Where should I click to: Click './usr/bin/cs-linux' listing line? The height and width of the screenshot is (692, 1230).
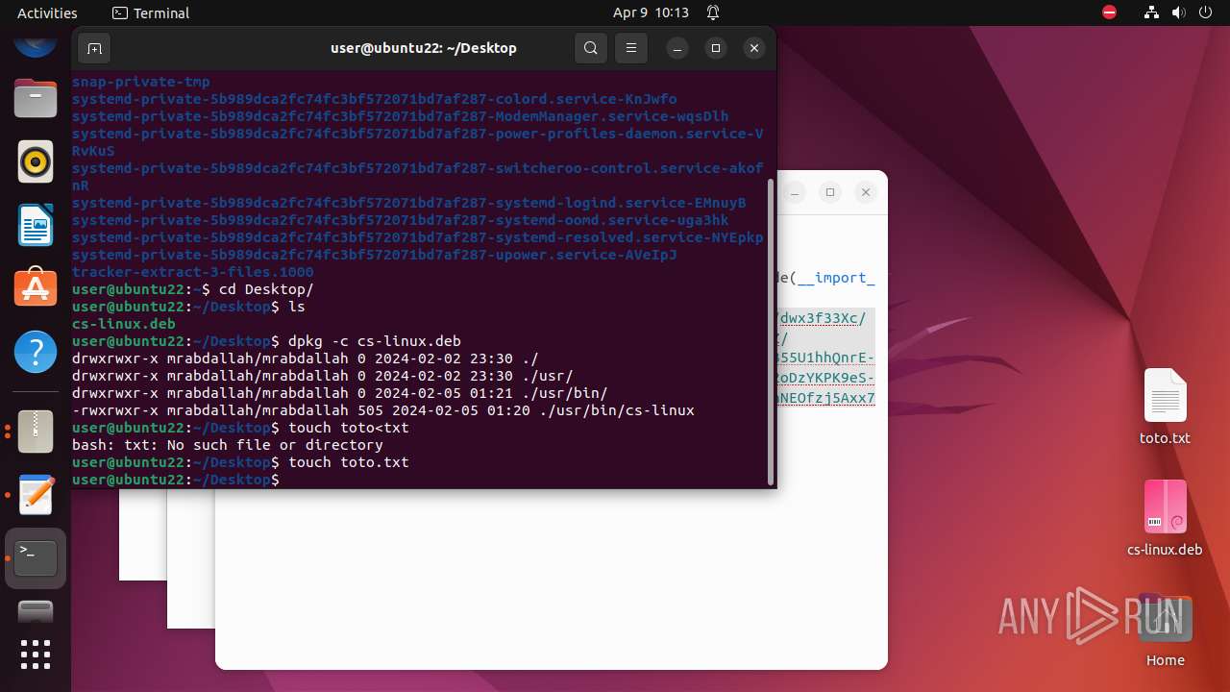click(x=383, y=410)
